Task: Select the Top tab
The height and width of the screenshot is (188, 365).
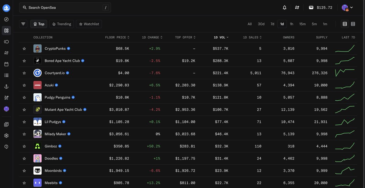Action: tap(39, 24)
